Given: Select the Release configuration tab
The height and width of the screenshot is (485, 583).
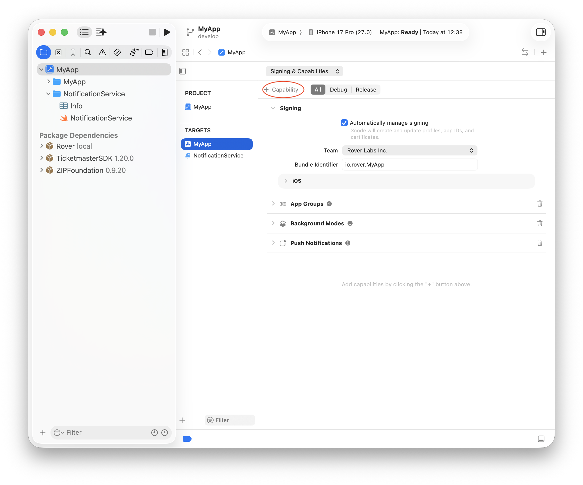Looking at the screenshot, I should click(x=366, y=90).
